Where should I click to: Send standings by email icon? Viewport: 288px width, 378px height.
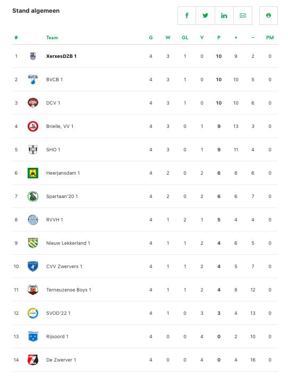click(243, 16)
